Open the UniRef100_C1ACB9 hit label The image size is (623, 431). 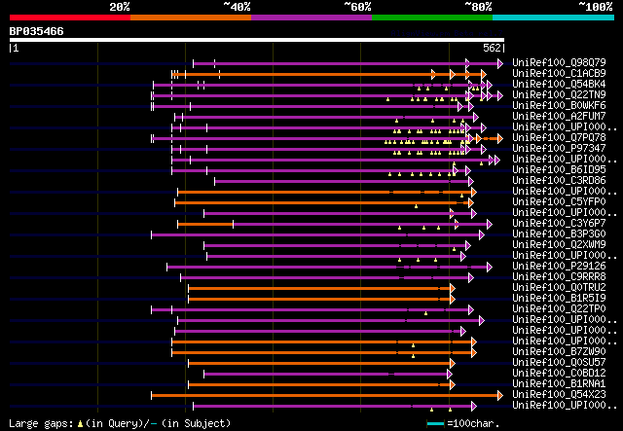559,73
